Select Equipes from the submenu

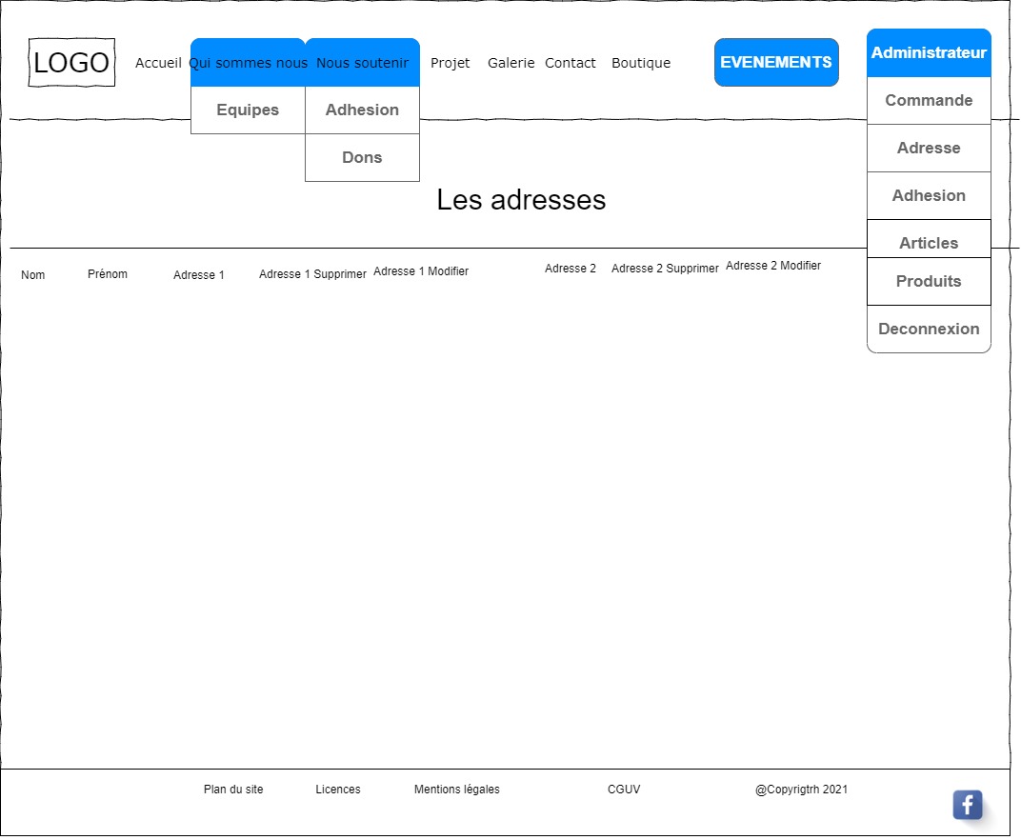point(248,110)
